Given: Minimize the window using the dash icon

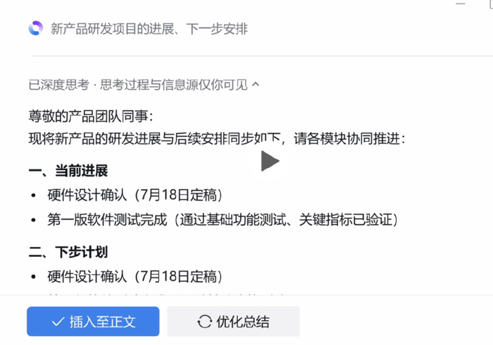Looking at the screenshot, I should click(461, 4).
